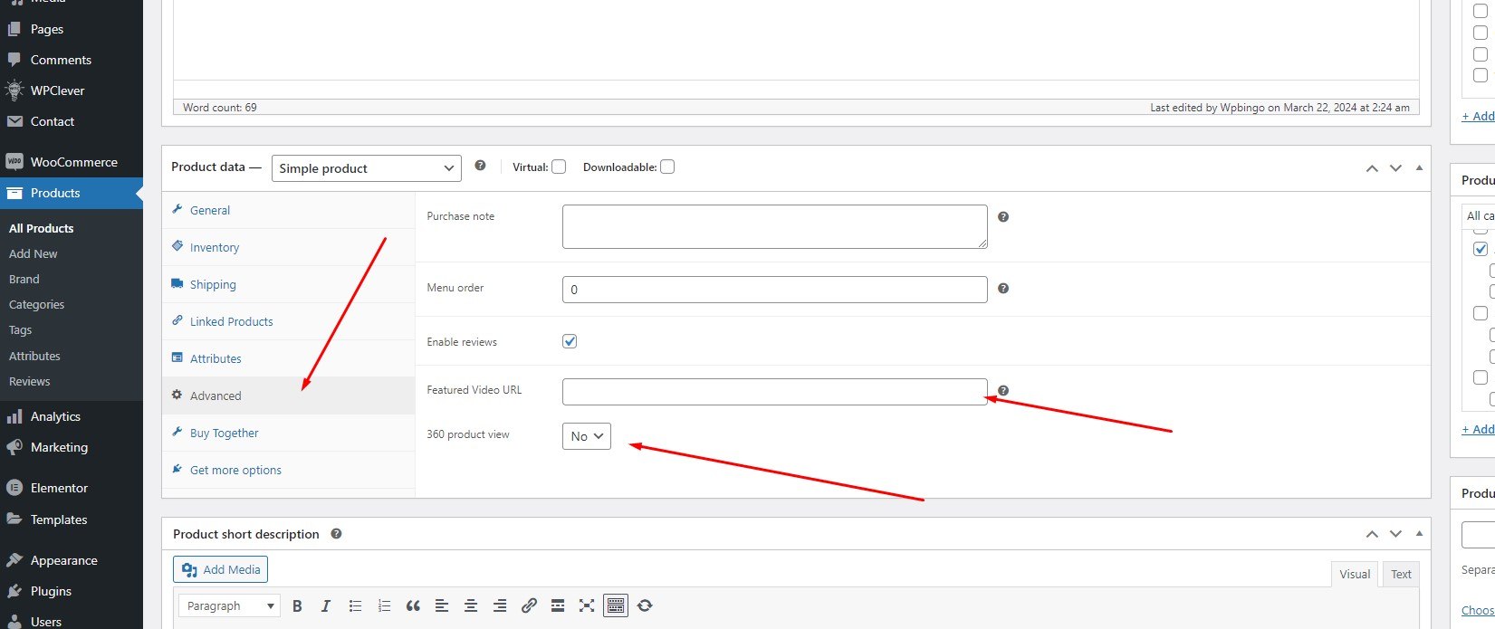Insert a blockquote in short description
The image size is (1495, 629).
coord(413,606)
